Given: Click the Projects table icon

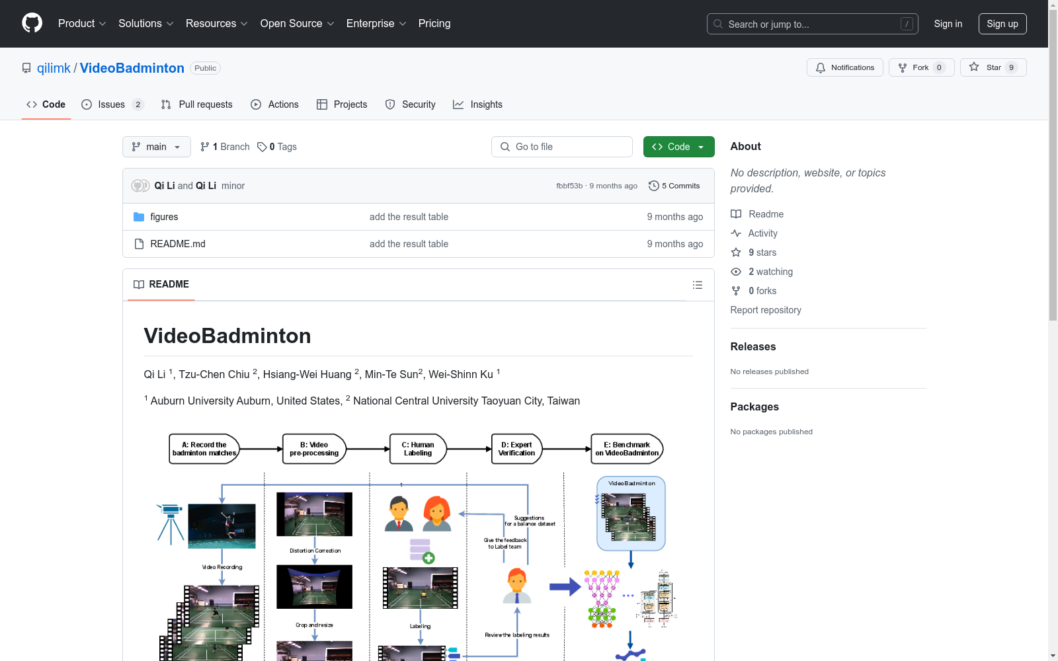Looking at the screenshot, I should [322, 104].
